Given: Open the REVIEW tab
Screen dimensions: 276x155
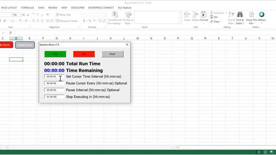Looking at the screenshot, I should [53, 8].
